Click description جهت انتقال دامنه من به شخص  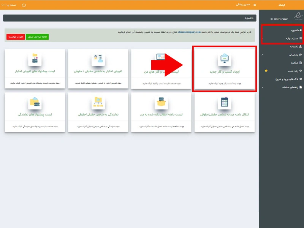click(225, 127)
